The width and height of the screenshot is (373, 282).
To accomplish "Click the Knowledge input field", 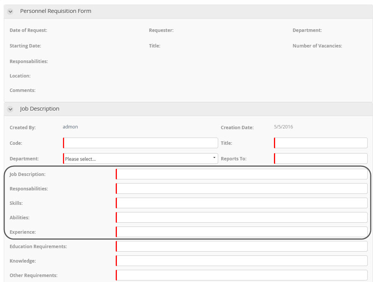I will (242, 261).
